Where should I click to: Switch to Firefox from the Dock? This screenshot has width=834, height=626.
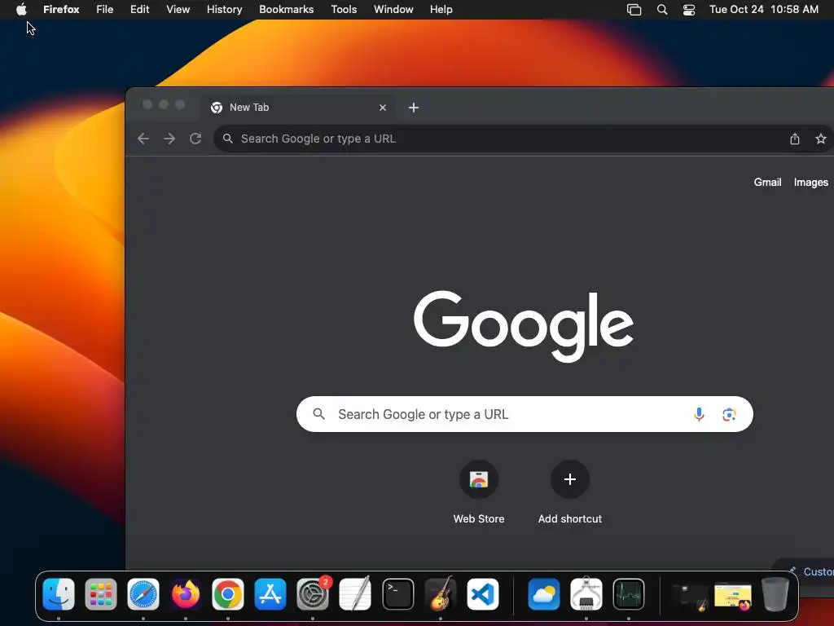186,594
